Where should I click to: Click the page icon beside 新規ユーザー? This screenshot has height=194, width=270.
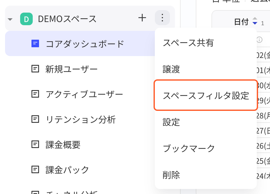(35, 69)
